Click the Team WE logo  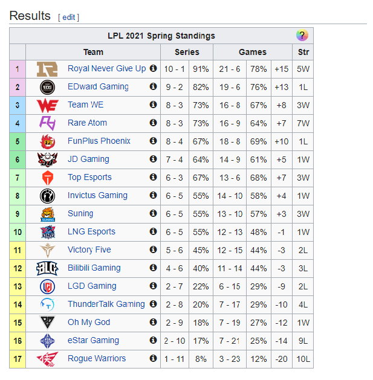pyautogui.click(x=48, y=105)
